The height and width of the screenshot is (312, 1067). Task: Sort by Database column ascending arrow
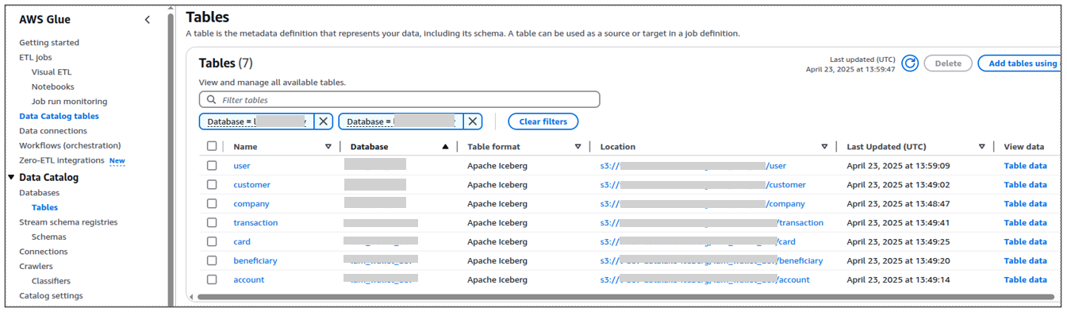[x=446, y=147]
